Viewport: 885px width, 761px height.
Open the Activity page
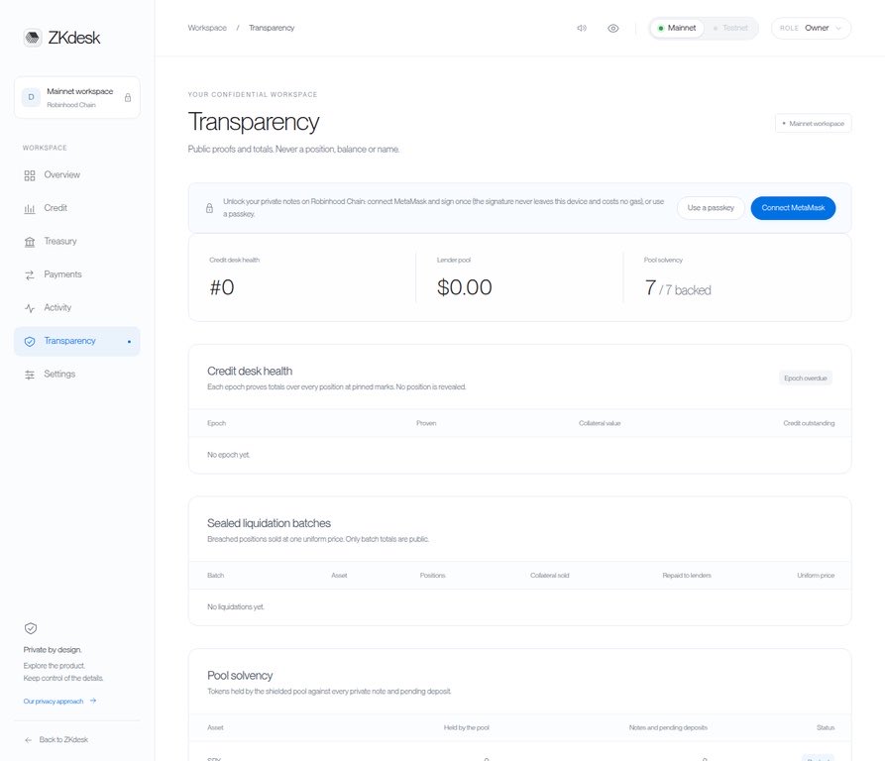click(x=77, y=308)
